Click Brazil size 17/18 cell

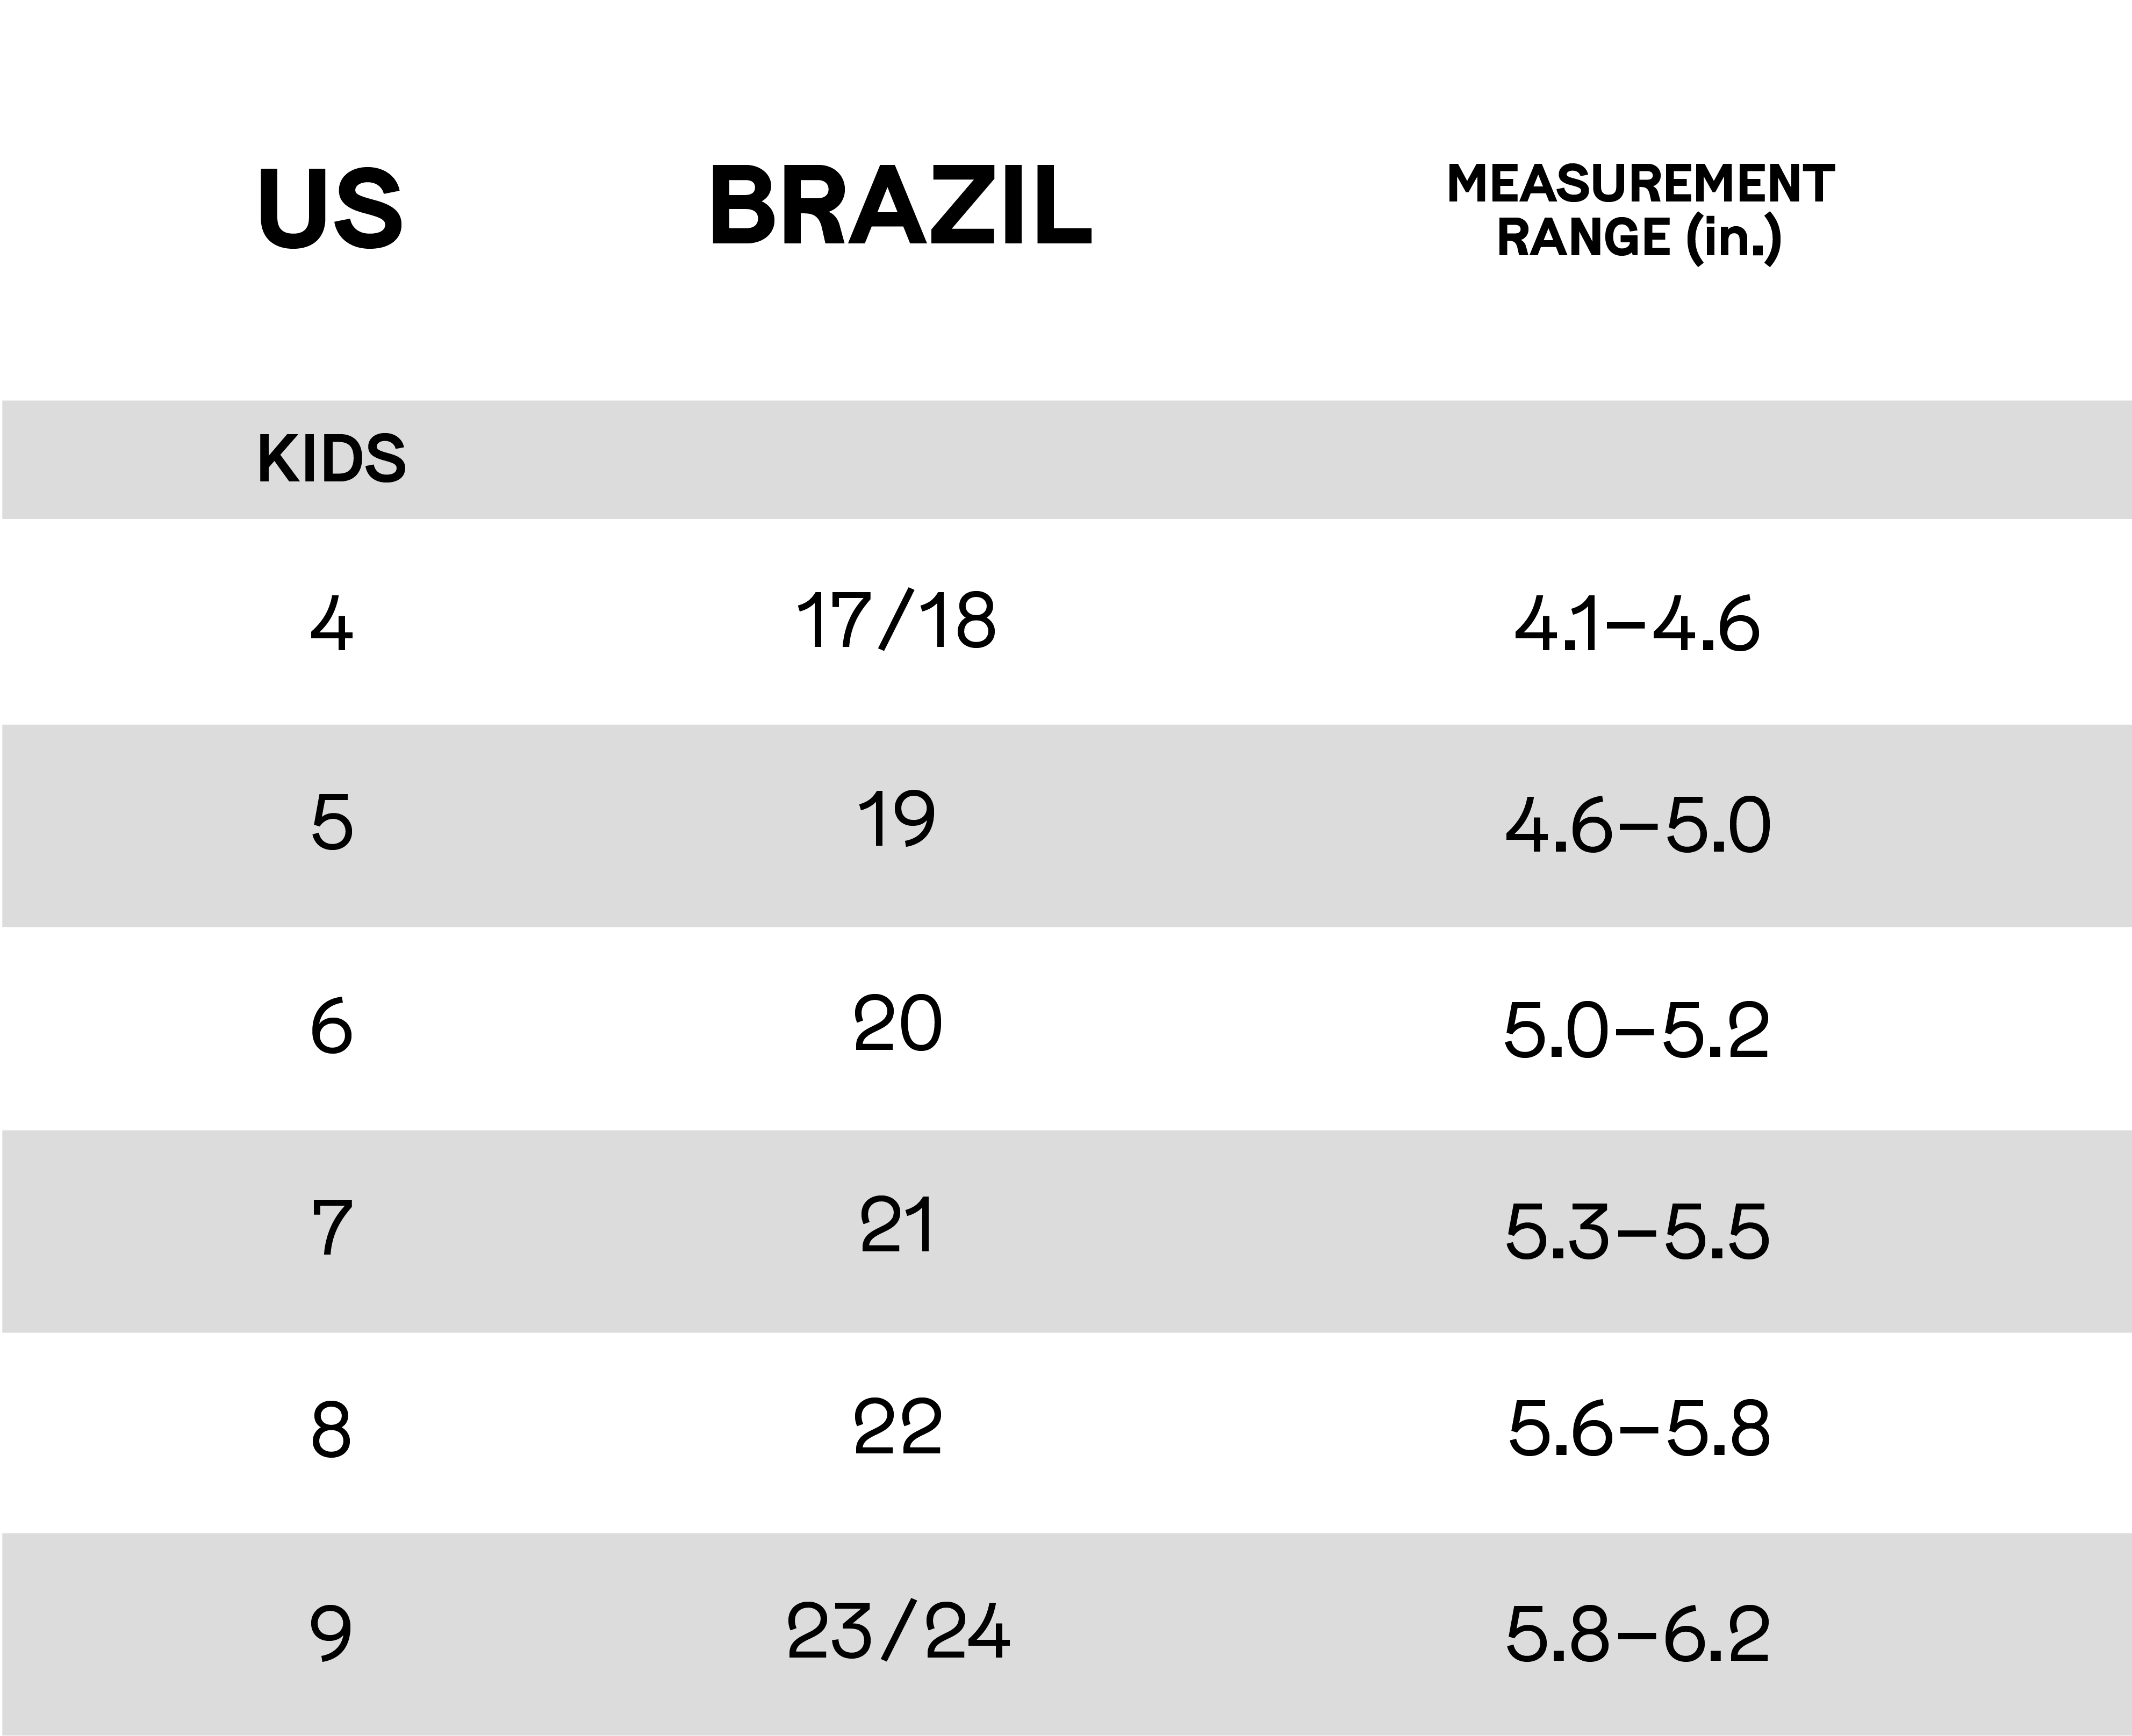[x=896, y=620]
